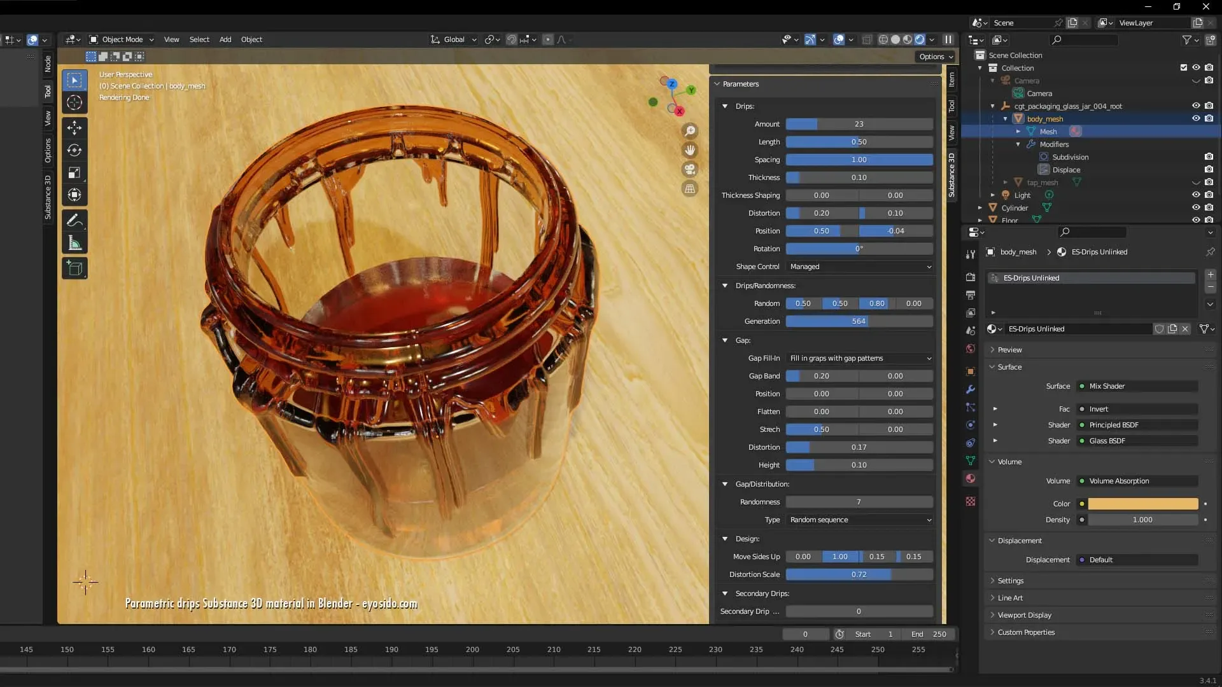Open the Volume Color swatch

[1142, 504]
